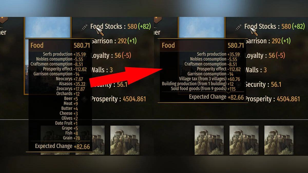Click the wheat icon above the condensed food tooltip

(x=239, y=27)
